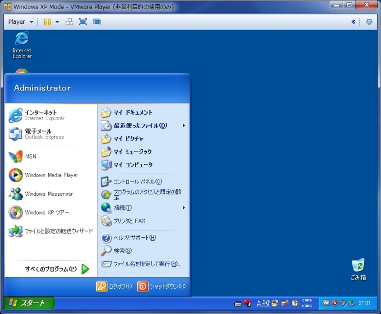
Task: Open すべてのプログラム from the Start menu
Action: [x=50, y=269]
